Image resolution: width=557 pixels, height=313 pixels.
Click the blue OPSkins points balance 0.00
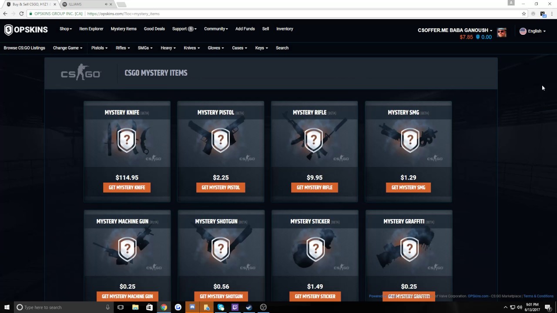[484, 37]
